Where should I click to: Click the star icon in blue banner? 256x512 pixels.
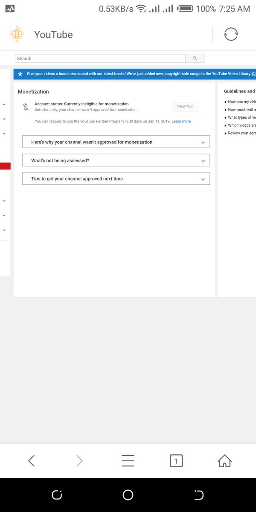point(20,74)
